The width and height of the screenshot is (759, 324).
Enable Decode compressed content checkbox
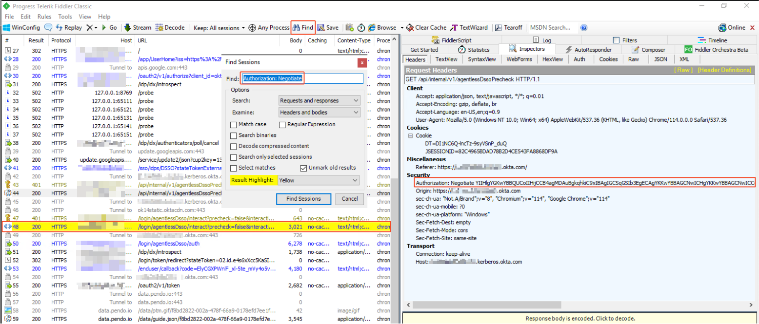[234, 146]
